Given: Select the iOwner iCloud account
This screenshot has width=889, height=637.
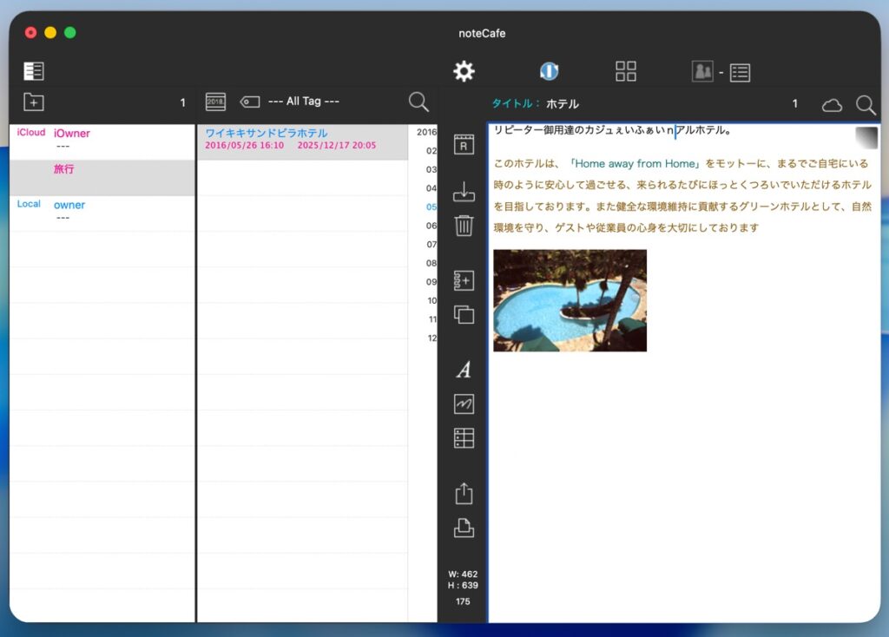Looking at the screenshot, I should [72, 134].
